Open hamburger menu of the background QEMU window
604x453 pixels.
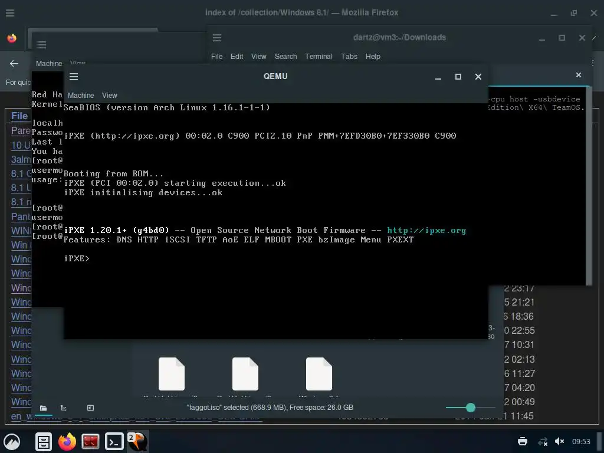pos(42,45)
